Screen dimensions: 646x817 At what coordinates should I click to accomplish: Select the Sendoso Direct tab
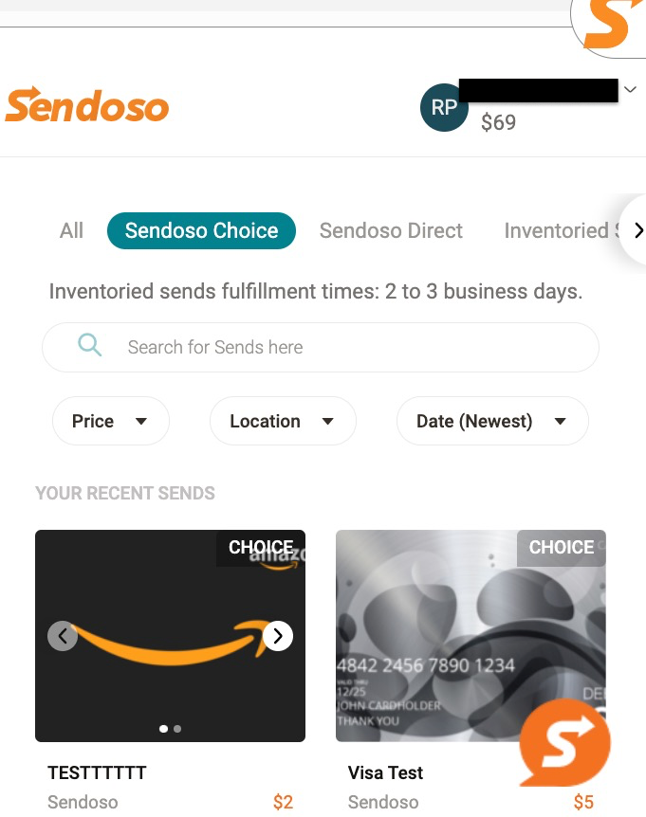(x=391, y=230)
